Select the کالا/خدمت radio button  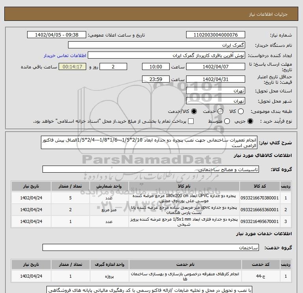point(194,111)
